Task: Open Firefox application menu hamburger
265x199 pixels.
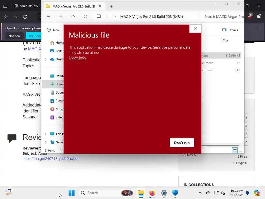Action: tap(259, 16)
